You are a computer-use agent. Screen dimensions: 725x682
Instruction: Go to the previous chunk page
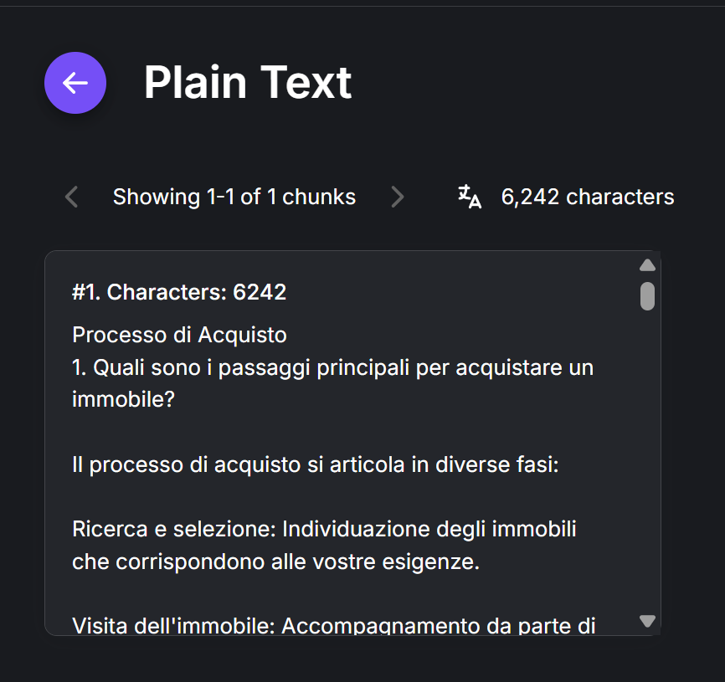click(72, 197)
